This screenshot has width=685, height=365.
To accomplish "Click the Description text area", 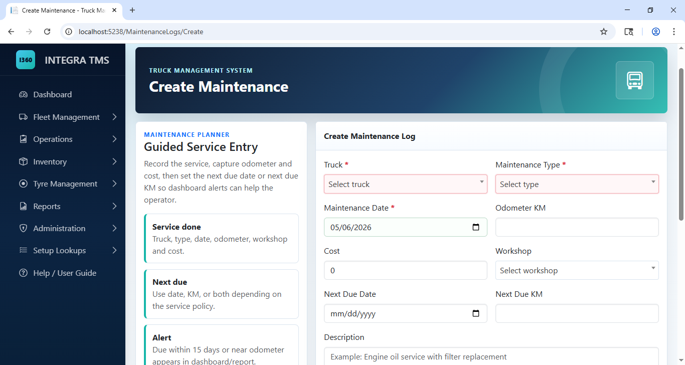I will [491, 356].
